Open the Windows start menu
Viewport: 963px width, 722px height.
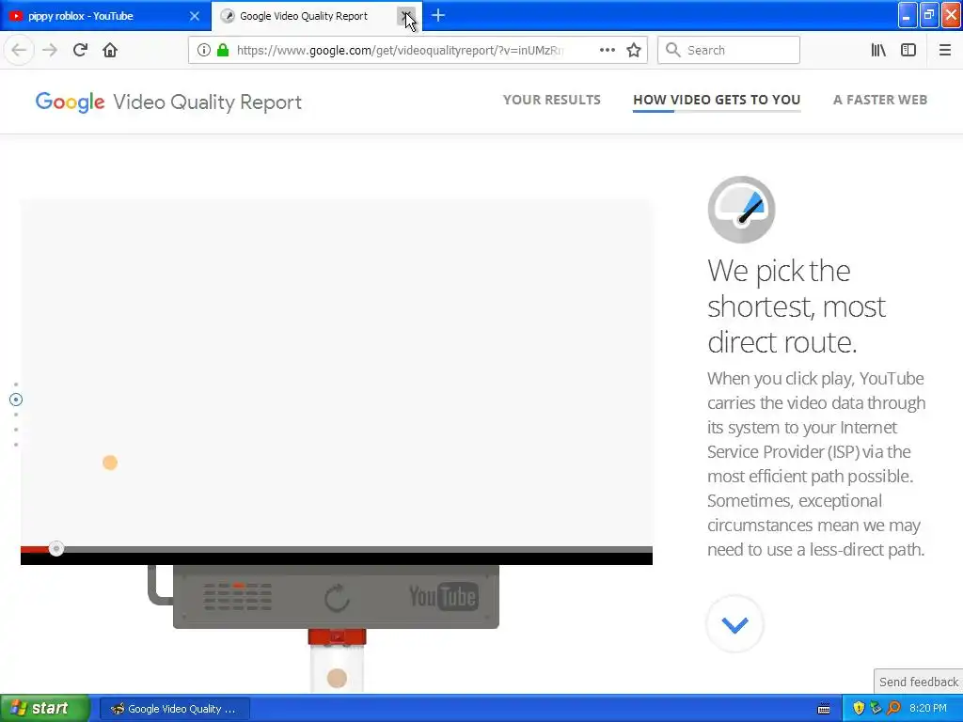(44, 709)
